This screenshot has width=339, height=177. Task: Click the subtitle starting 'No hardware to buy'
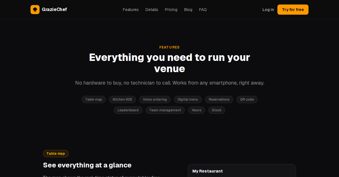coord(169,83)
